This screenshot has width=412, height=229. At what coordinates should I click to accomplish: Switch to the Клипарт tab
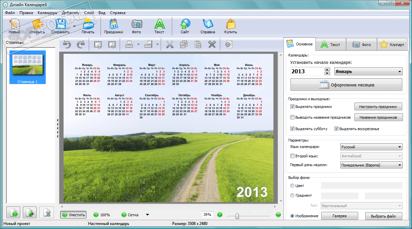tap(392, 44)
